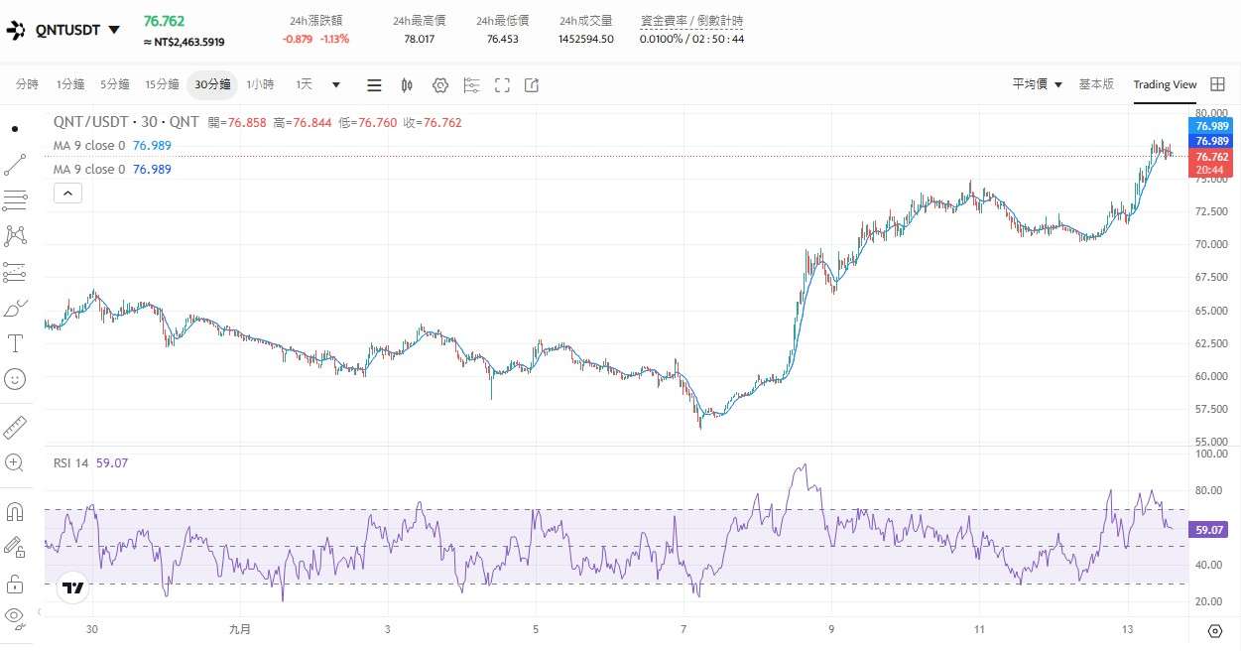Open the candlestick chart style icon
The height and width of the screenshot is (651, 1241).
tap(407, 85)
